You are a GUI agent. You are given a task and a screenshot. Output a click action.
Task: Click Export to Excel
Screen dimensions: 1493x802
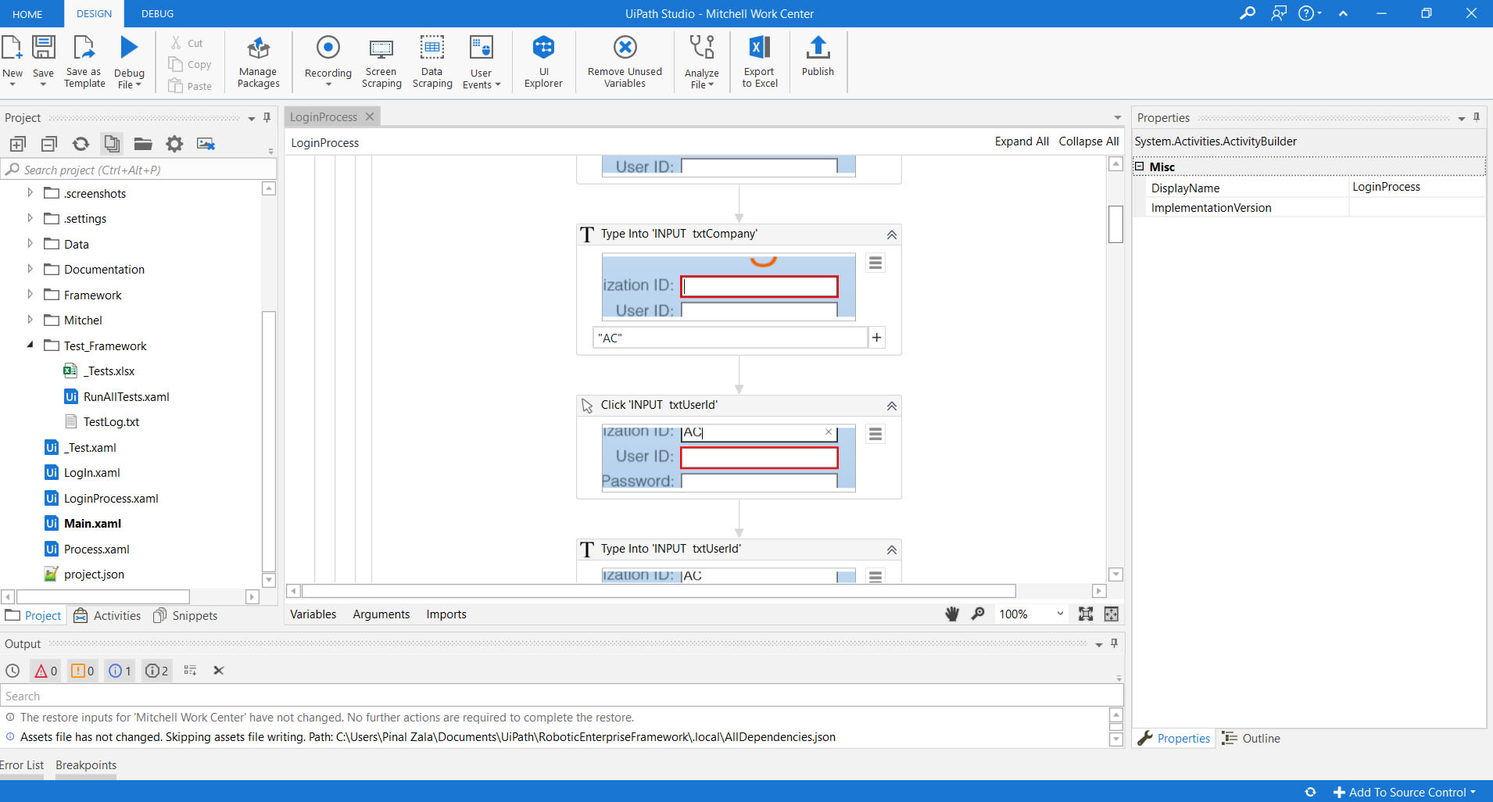760,61
